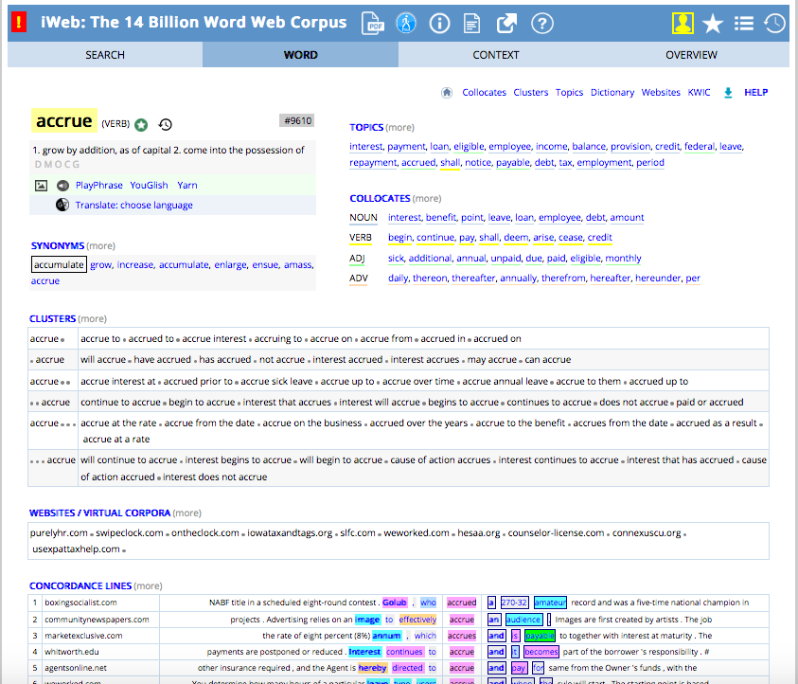Click concordance source boxingsocialist.com
The image size is (798, 684).
pyautogui.click(x=80, y=603)
